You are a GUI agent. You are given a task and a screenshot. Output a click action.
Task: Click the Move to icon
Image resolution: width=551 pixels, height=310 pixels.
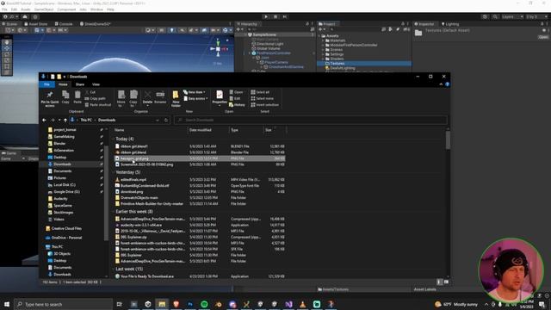pyautogui.click(x=121, y=98)
